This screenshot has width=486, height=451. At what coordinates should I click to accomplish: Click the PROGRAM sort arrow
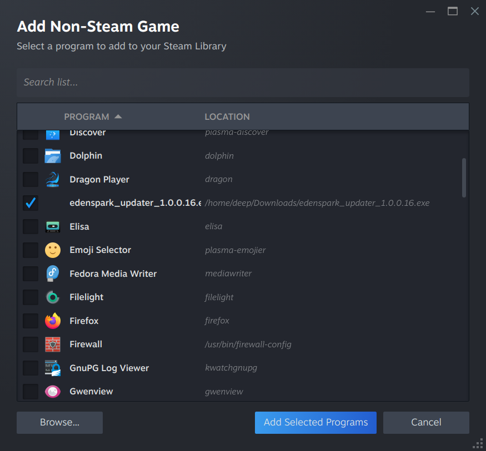point(118,116)
